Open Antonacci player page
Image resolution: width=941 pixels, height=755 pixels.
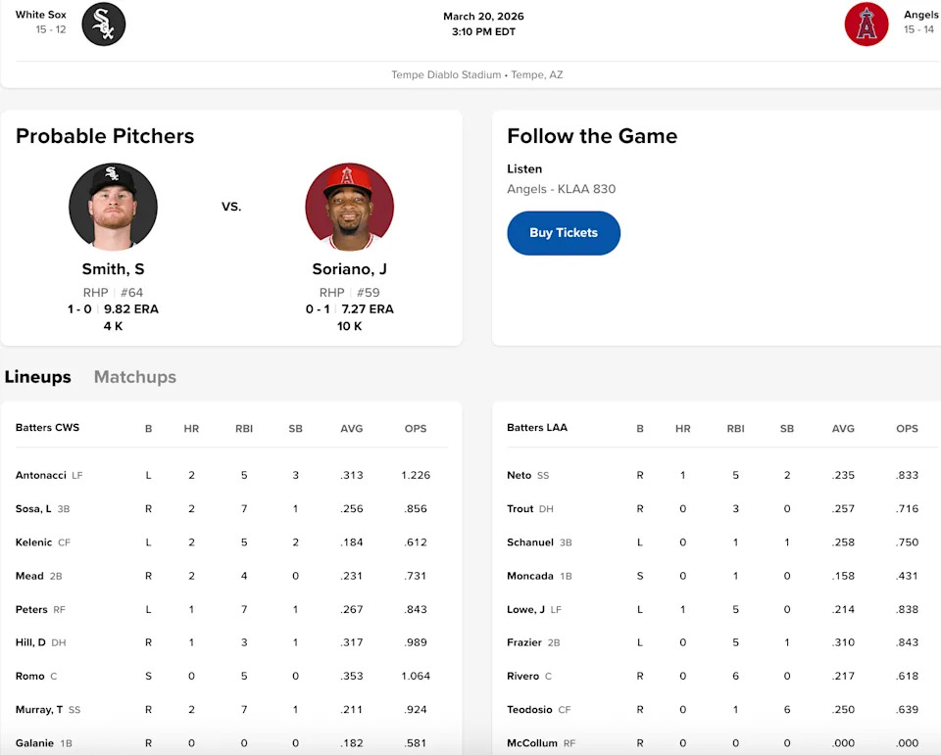click(x=41, y=475)
